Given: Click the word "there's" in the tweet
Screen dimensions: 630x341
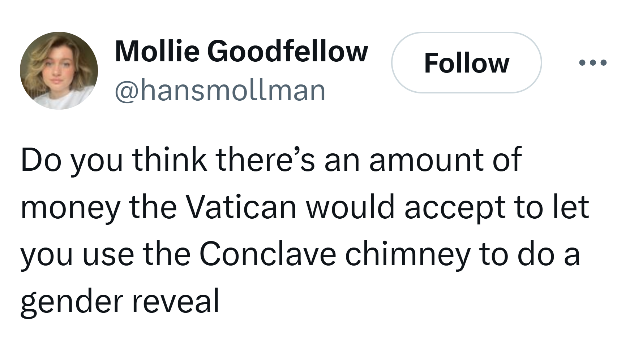Looking at the screenshot, I should pos(266,159).
